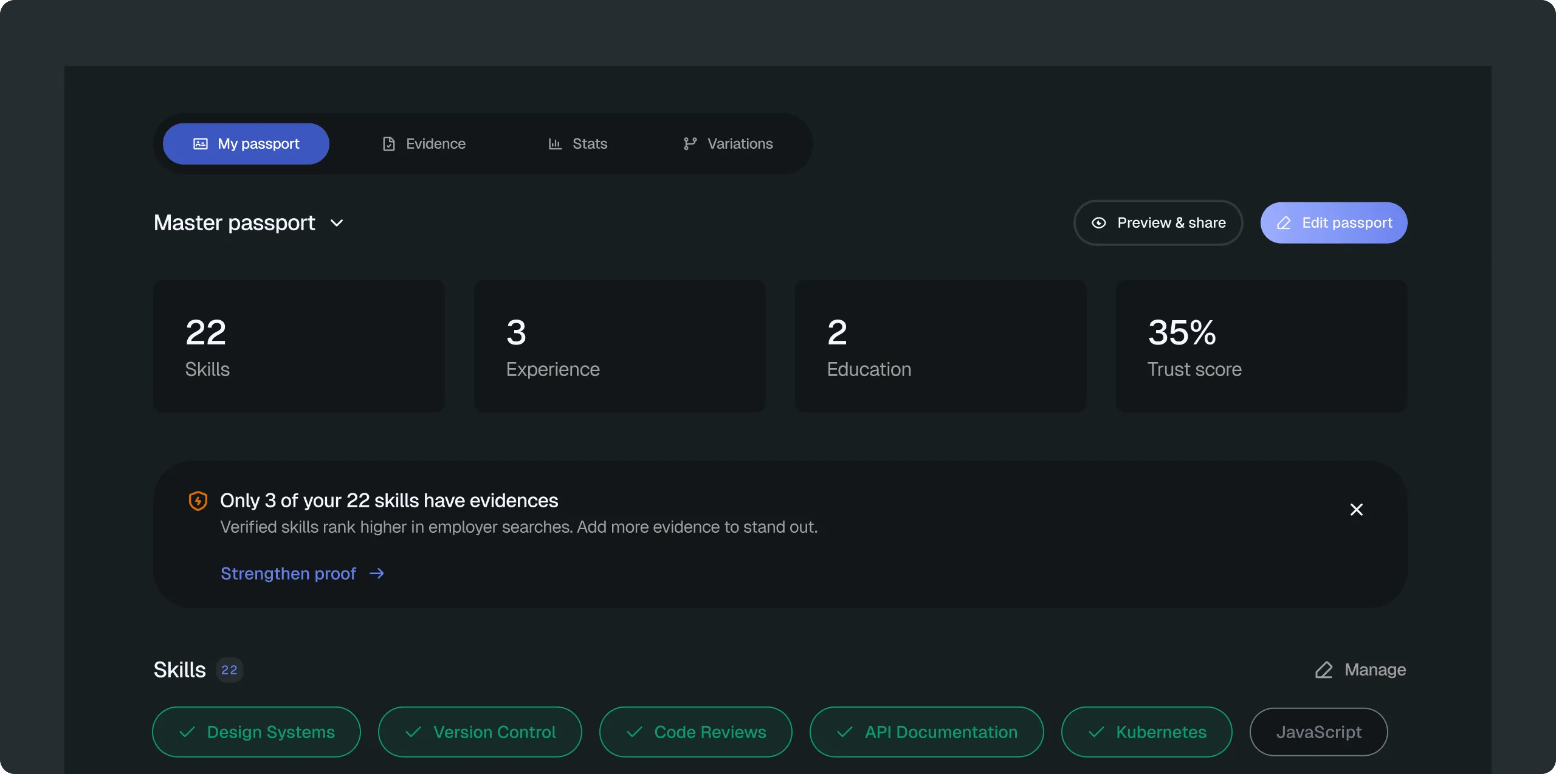Switch to the Stats tab
Viewport: 1556px width, 774px height.
point(577,144)
